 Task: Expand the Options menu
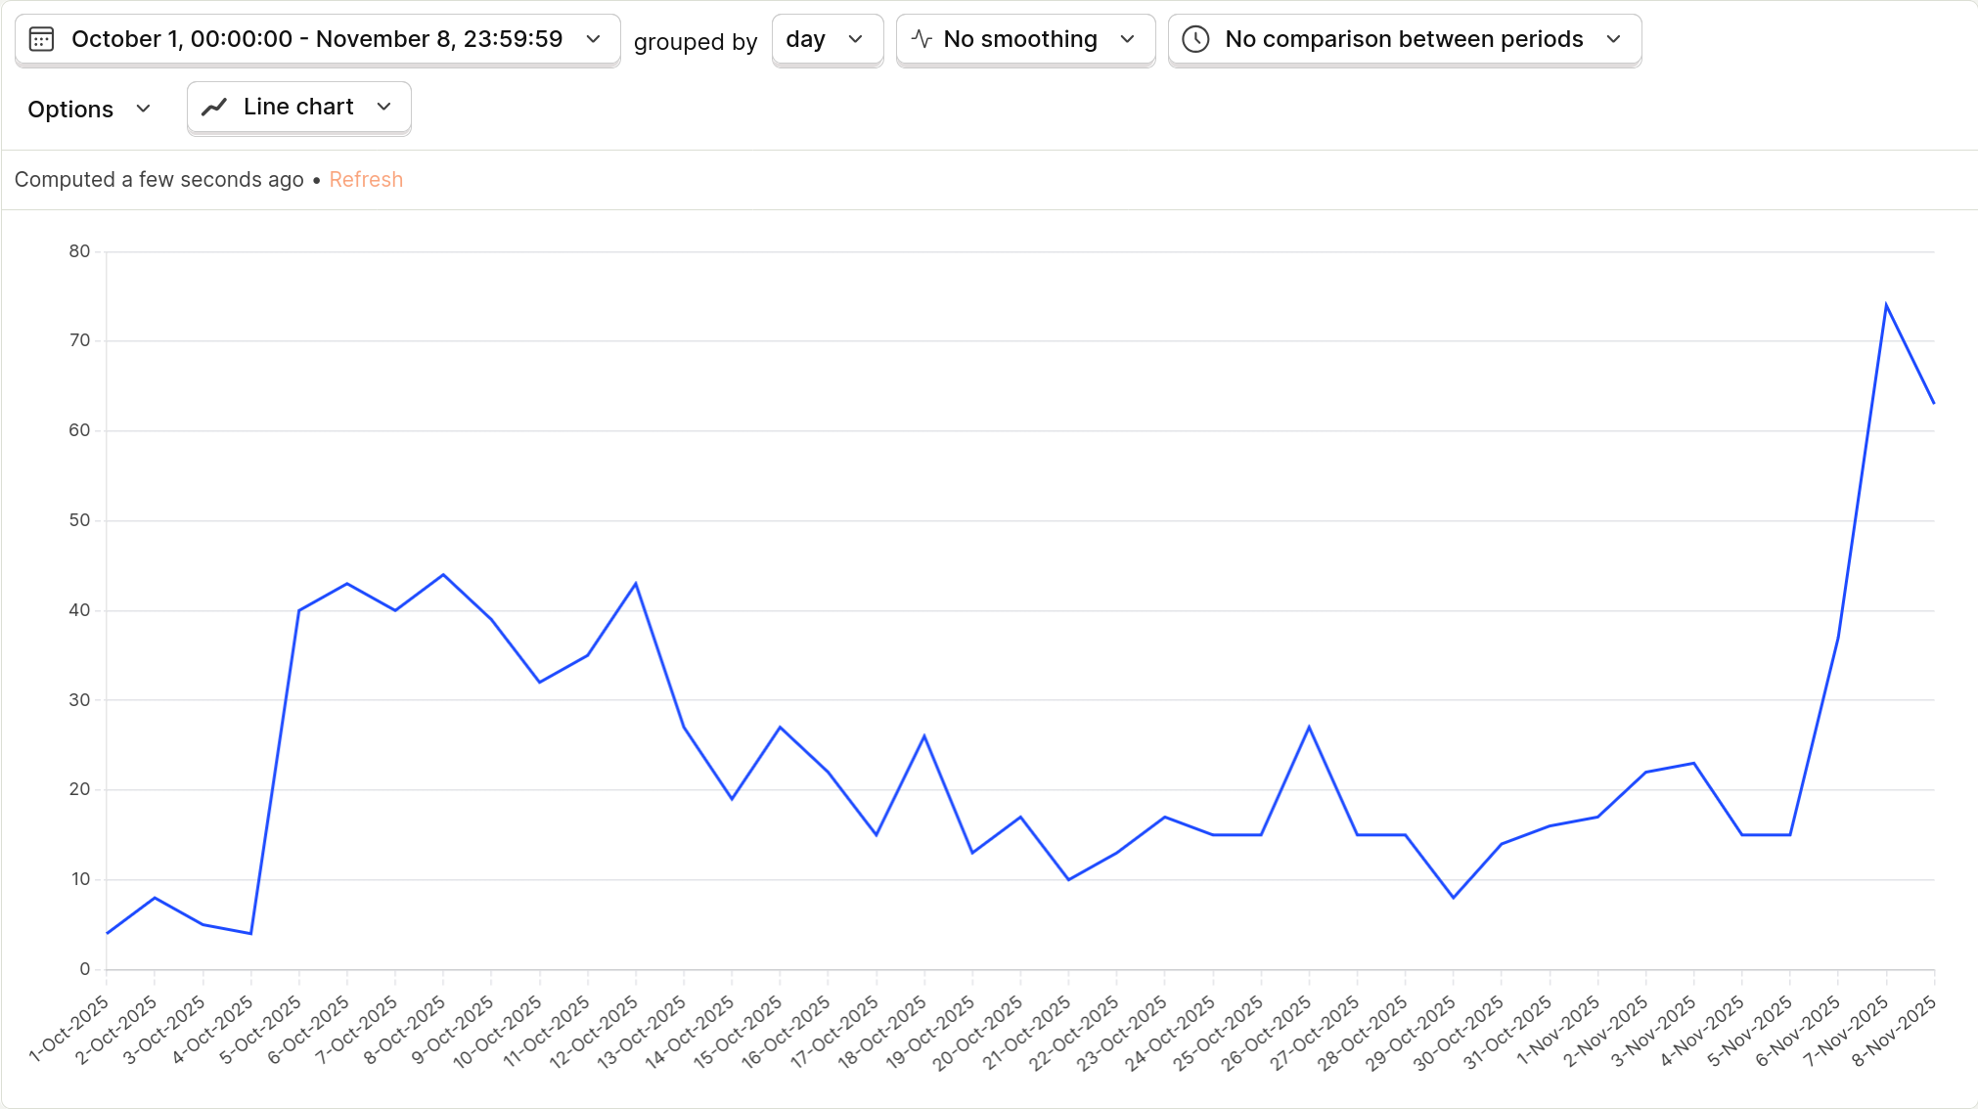(144, 109)
